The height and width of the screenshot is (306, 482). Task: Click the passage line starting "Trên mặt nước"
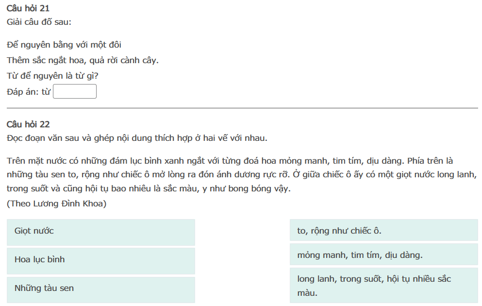pos(230,161)
